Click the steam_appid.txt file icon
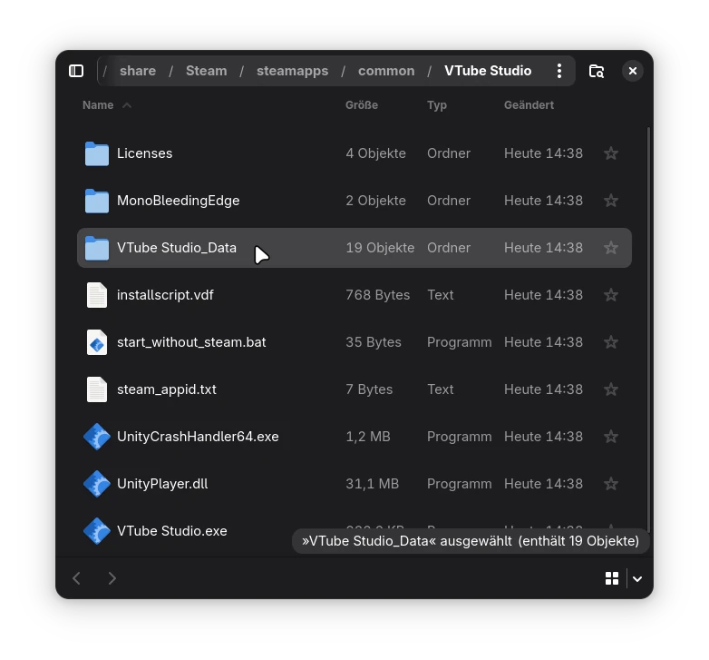 [97, 389]
